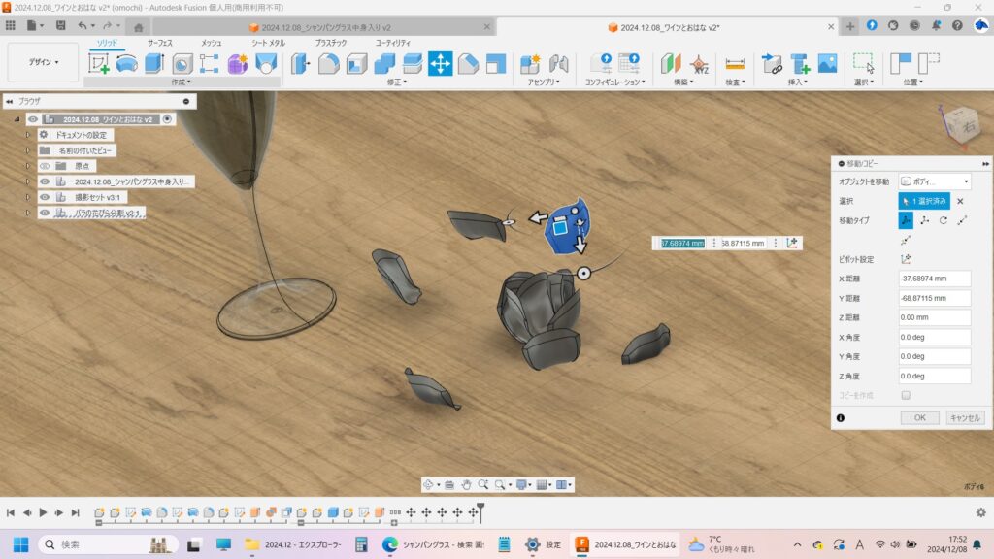The height and width of the screenshot is (559, 994).
Task: Click the キャンセル button
Action: pyautogui.click(x=965, y=418)
